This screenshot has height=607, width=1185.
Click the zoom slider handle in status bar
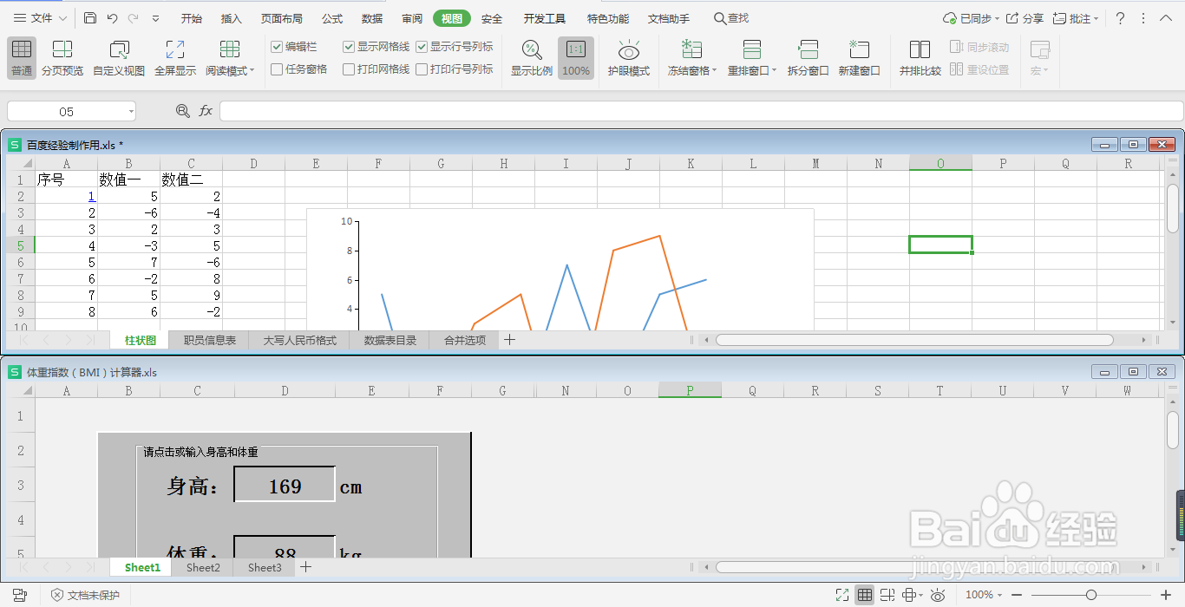pyautogui.click(x=1090, y=595)
